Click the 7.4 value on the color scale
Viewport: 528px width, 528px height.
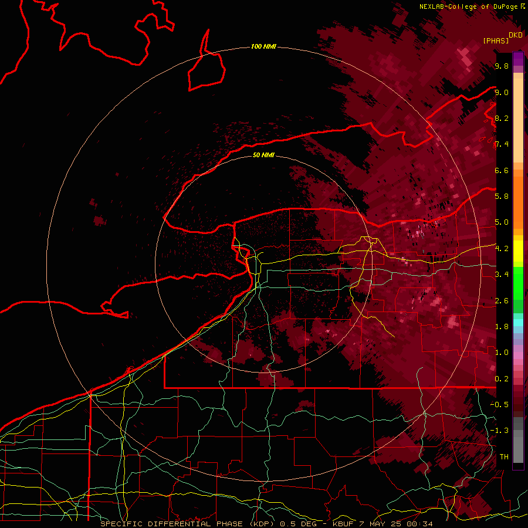coord(502,144)
